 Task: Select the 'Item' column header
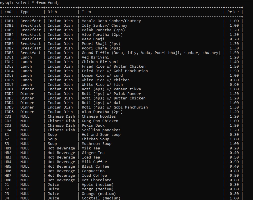point(86,12)
